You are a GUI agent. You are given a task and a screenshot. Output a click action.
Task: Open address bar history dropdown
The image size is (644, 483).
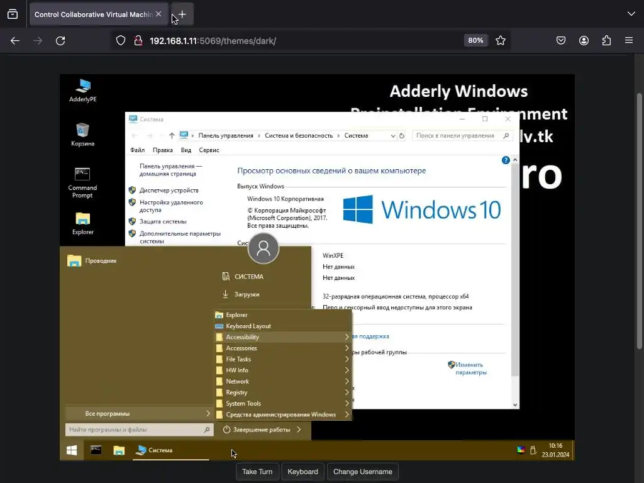[x=392, y=136]
